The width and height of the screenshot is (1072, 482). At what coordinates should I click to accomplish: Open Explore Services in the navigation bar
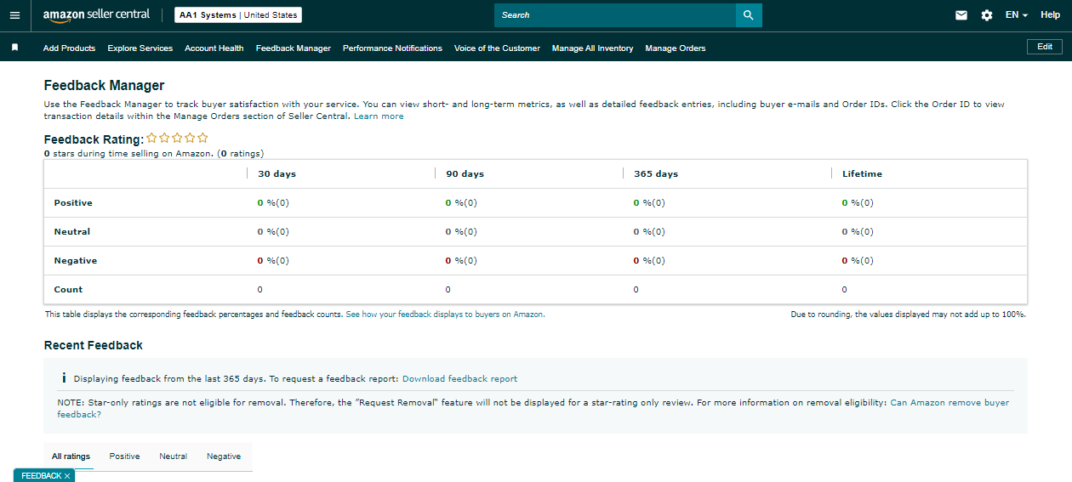(x=140, y=48)
